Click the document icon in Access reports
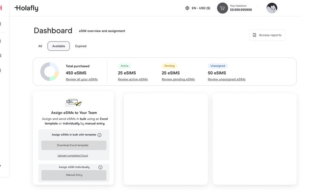 tap(255, 35)
